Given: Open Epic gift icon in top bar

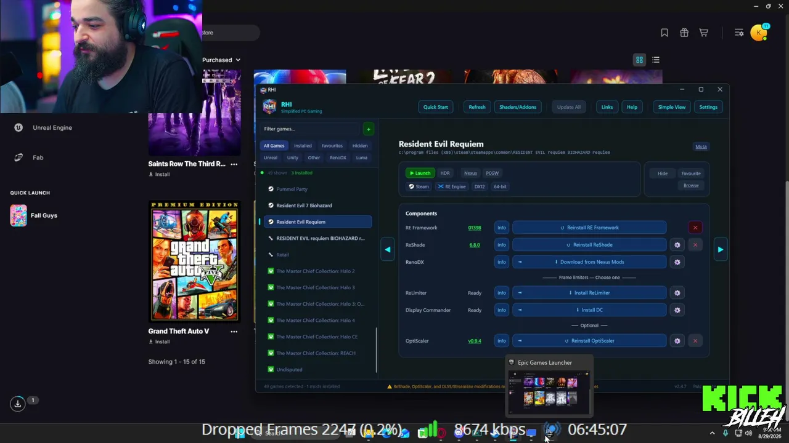Looking at the screenshot, I should [x=684, y=33].
